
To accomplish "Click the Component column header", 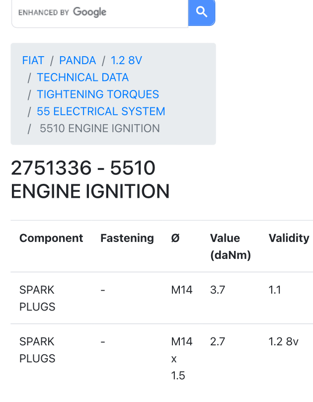I will click(51, 238).
